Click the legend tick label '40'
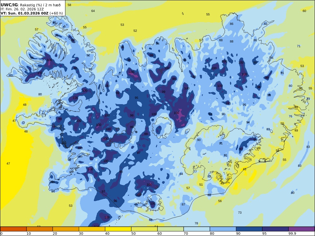 coord(107,233)
